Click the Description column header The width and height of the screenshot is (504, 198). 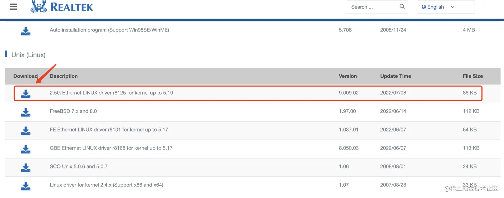[x=64, y=76]
